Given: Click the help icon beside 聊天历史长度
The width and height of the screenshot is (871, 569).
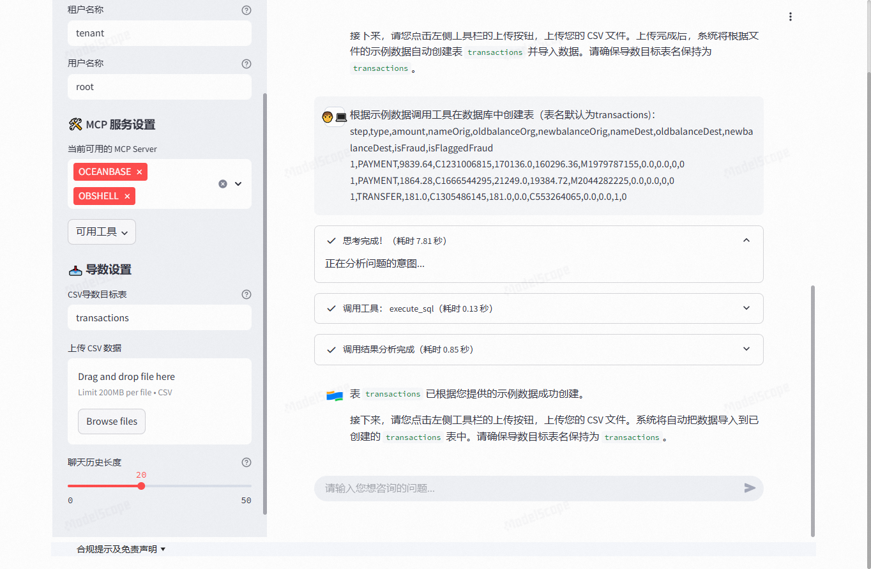Looking at the screenshot, I should click(x=246, y=462).
